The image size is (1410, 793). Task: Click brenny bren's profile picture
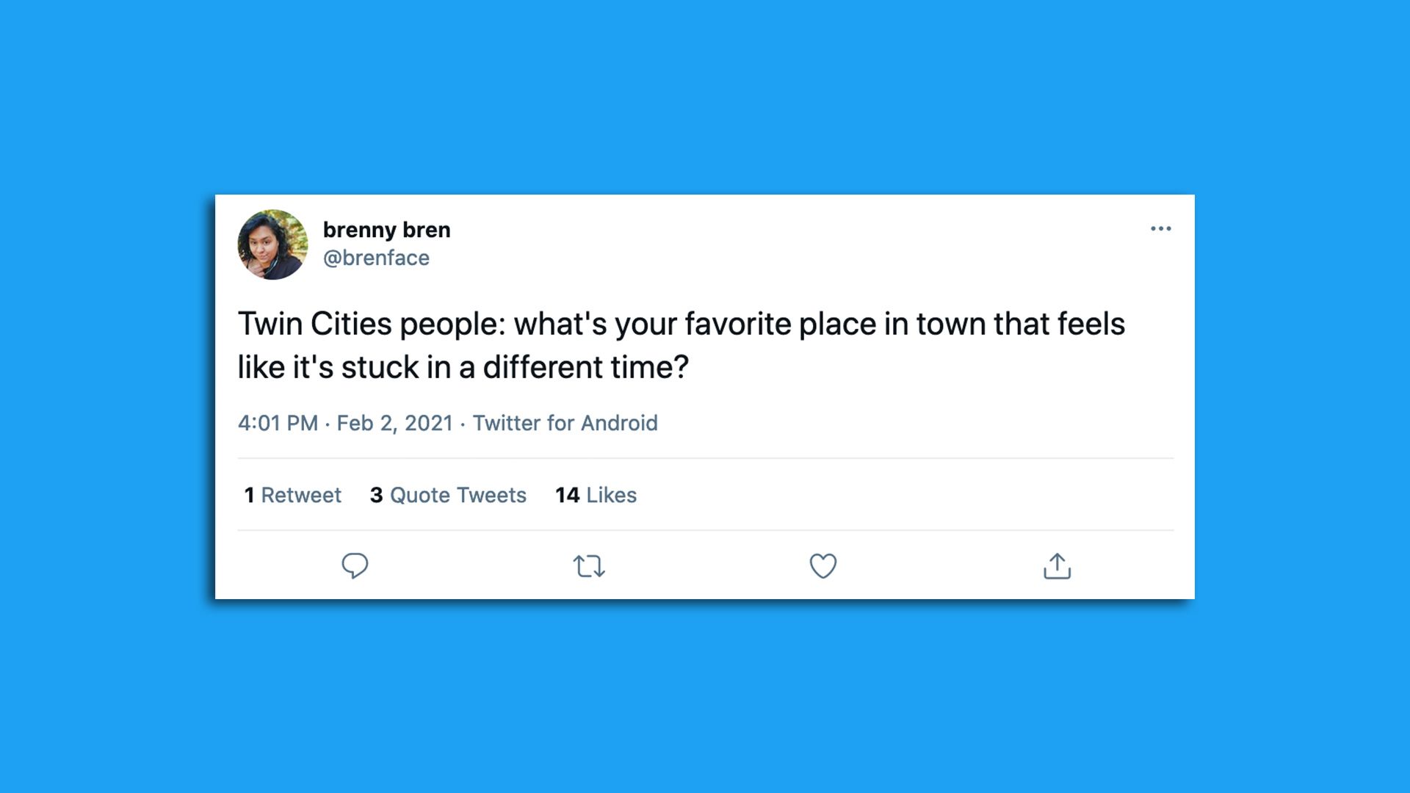(272, 244)
